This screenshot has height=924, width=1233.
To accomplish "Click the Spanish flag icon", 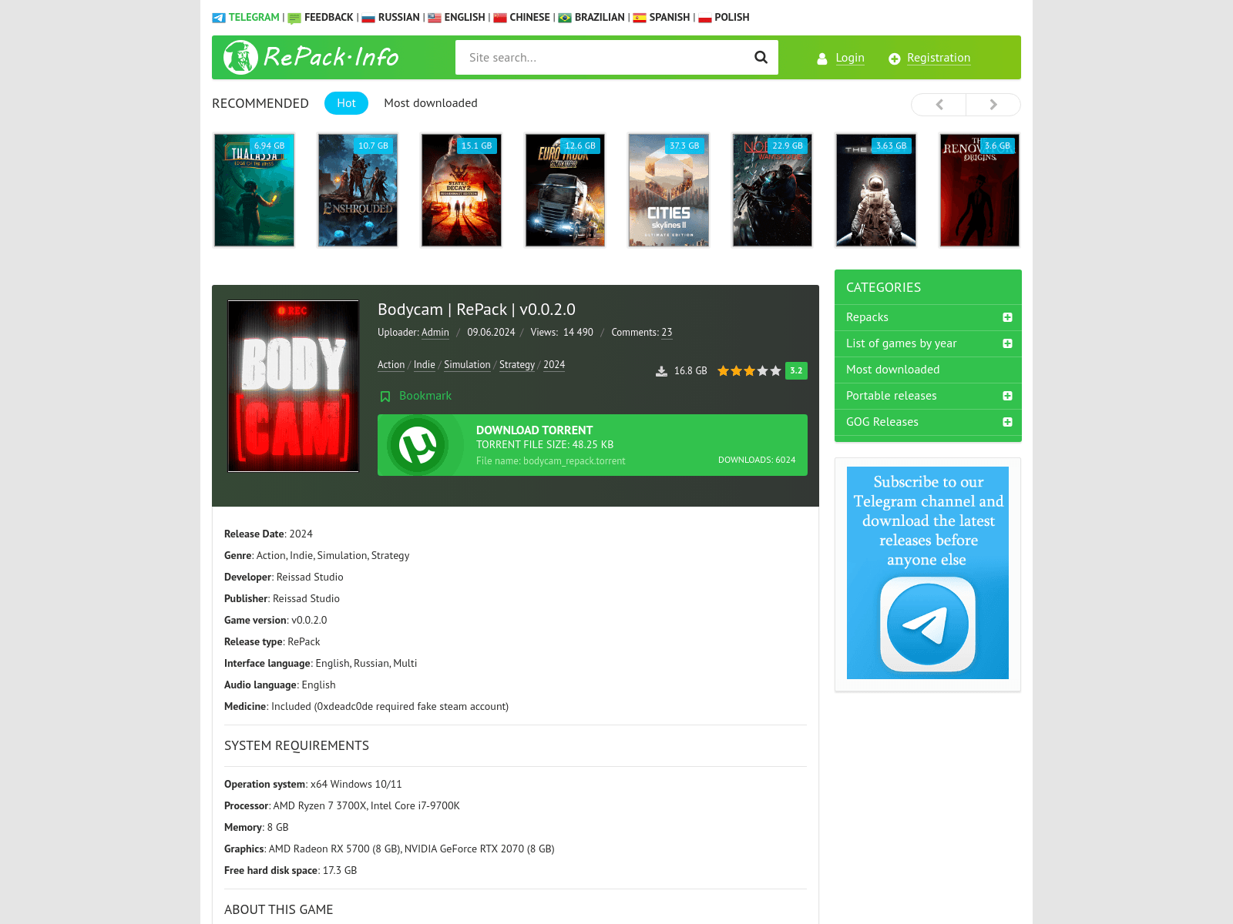I will [640, 18].
